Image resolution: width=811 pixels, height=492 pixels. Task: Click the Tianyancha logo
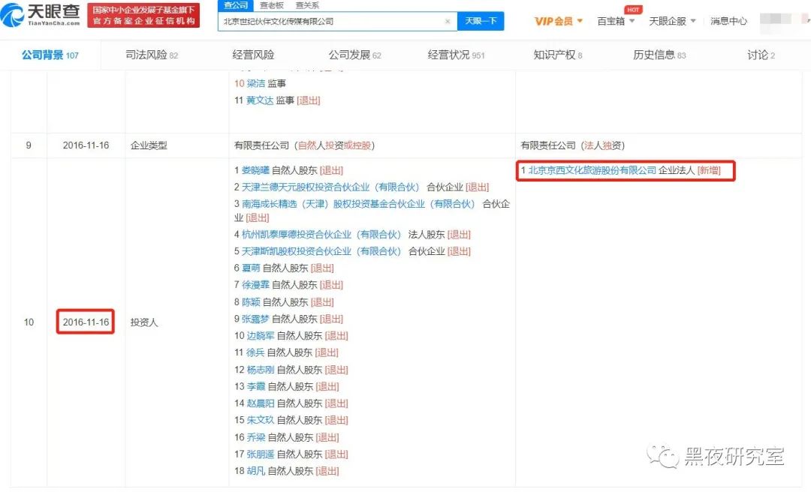41,15
